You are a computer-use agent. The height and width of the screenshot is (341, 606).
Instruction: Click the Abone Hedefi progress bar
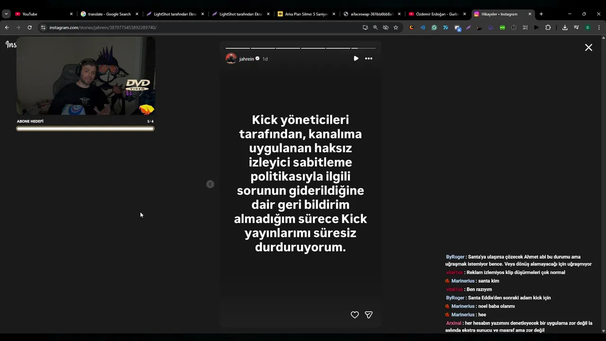(x=85, y=128)
